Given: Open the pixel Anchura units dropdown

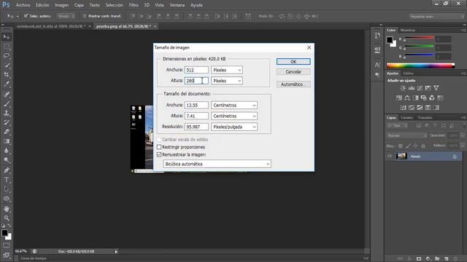Looking at the screenshot, I should pyautogui.click(x=227, y=70).
